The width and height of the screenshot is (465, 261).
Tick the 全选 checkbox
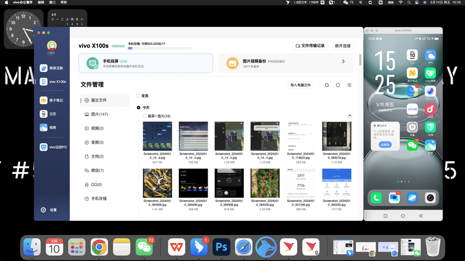tap(138, 96)
